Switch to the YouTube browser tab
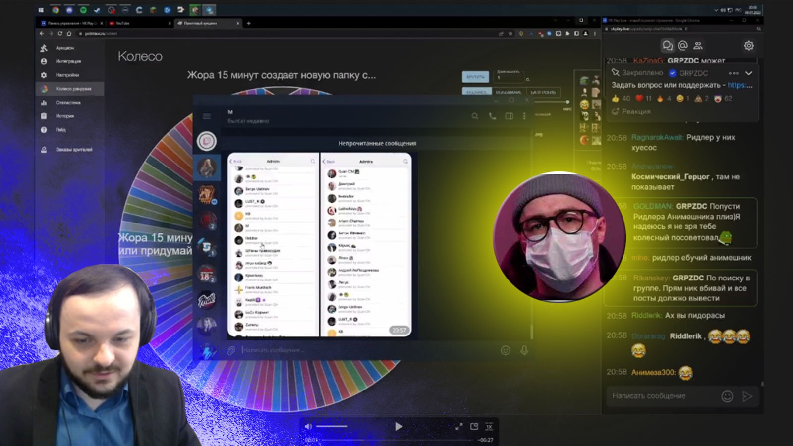 point(140,23)
